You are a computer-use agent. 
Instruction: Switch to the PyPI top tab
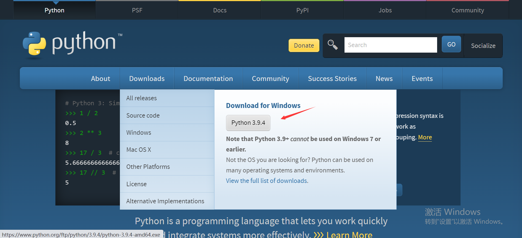tap(302, 10)
